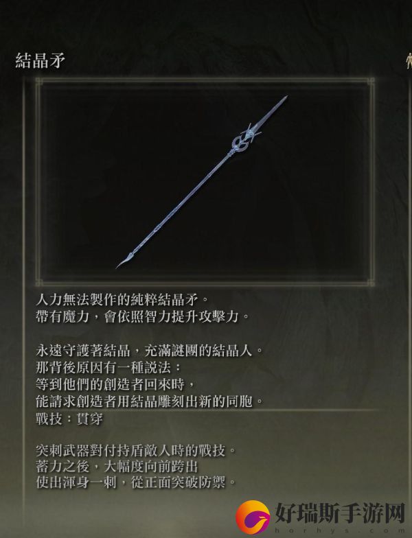Viewport: 412px width, 538px height.
Task: Click the orange bird watermark logo
Action: pos(253,519)
